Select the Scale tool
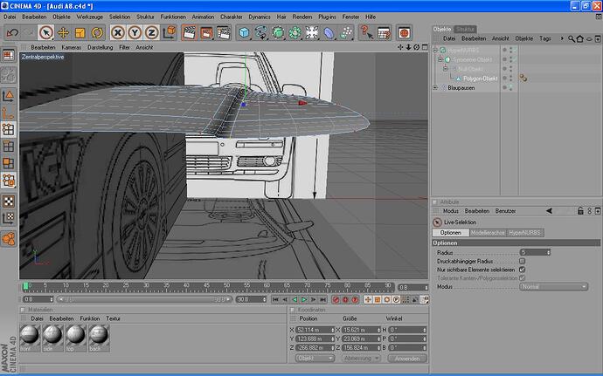The image size is (603, 376). [80, 33]
